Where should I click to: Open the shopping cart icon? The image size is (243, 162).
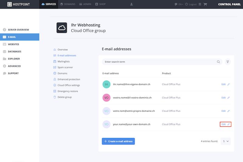[x=205, y=4]
